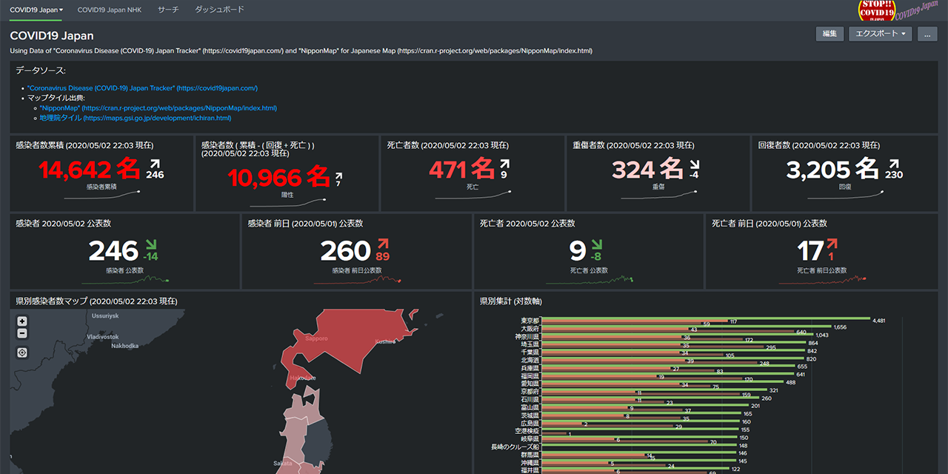
Task: Switch to the COVID19 Japan NHK tab
Action: (x=109, y=10)
